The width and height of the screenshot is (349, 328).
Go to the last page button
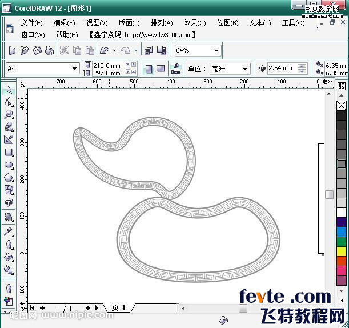pyautogui.click(x=98, y=308)
